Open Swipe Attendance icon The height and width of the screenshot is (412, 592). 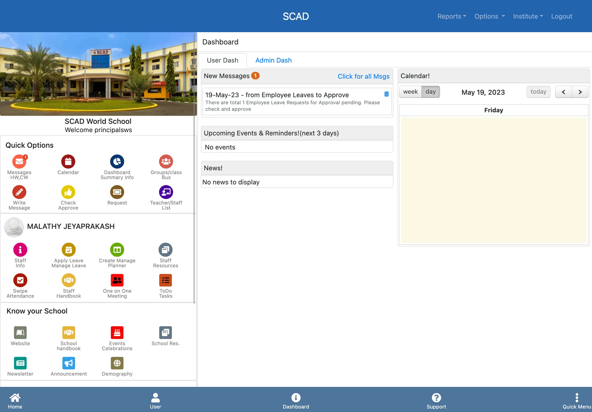coord(20,280)
